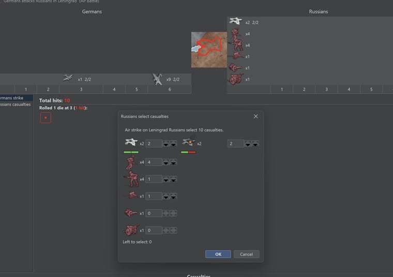This screenshot has width=393, height=277.
Task: Click 'Total hits: 10' text
Action: click(54, 100)
